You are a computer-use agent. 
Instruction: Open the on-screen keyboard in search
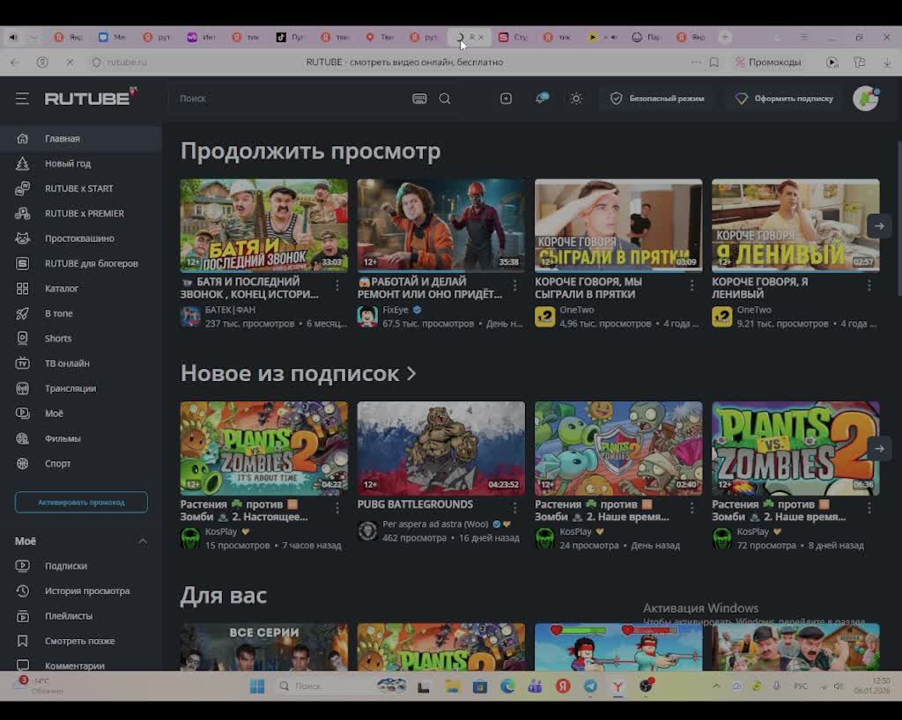pos(419,99)
